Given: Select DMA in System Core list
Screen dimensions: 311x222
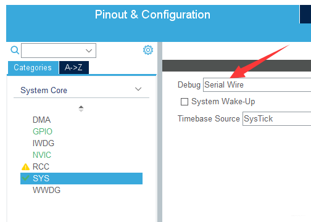Looking at the screenshot, I should [41, 120].
